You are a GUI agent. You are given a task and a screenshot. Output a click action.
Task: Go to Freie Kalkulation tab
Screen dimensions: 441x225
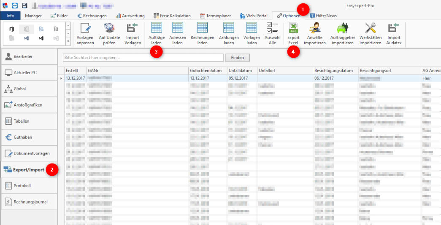172,16
